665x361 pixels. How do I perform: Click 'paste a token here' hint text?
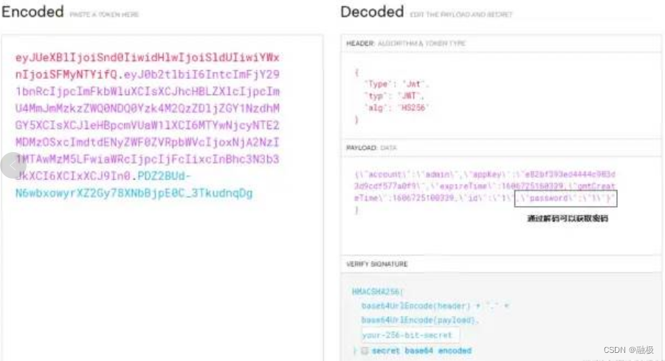click(104, 15)
